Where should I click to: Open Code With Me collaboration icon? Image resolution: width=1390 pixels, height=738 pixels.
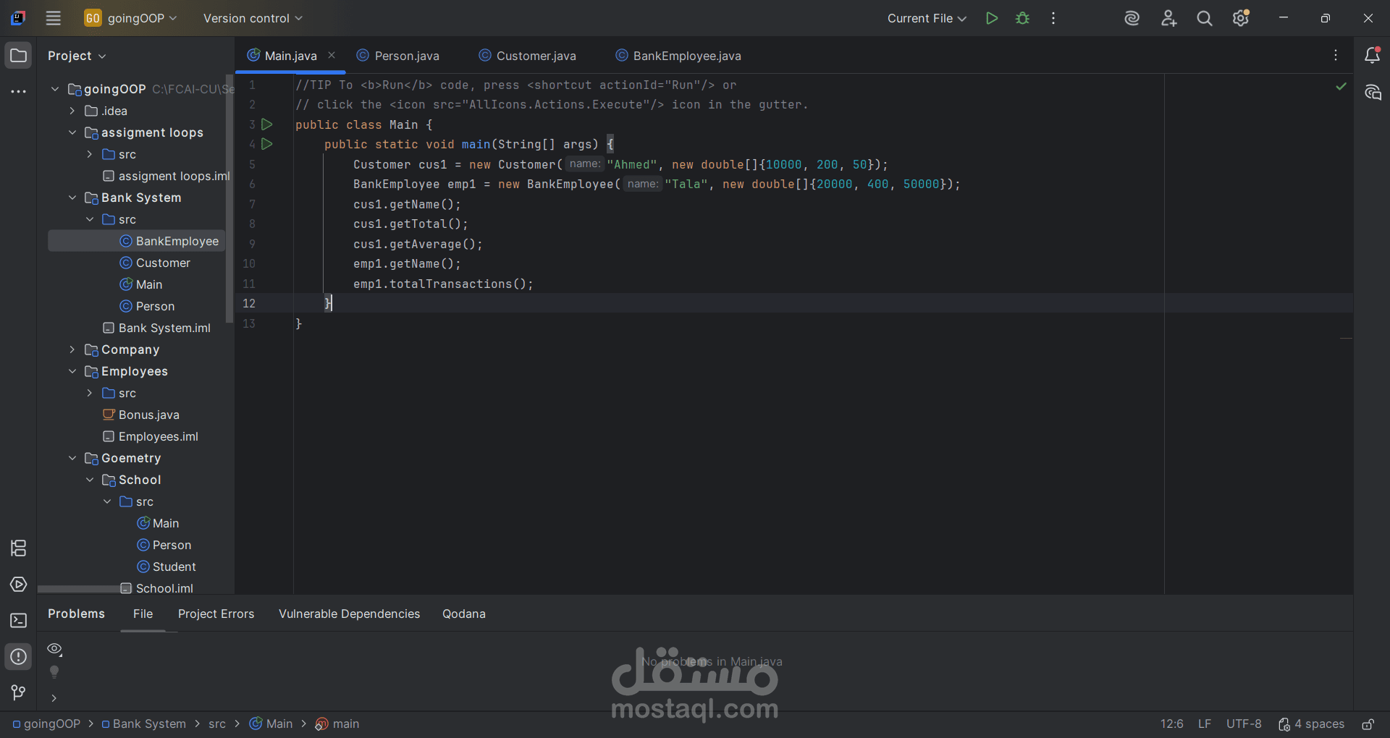click(1168, 18)
